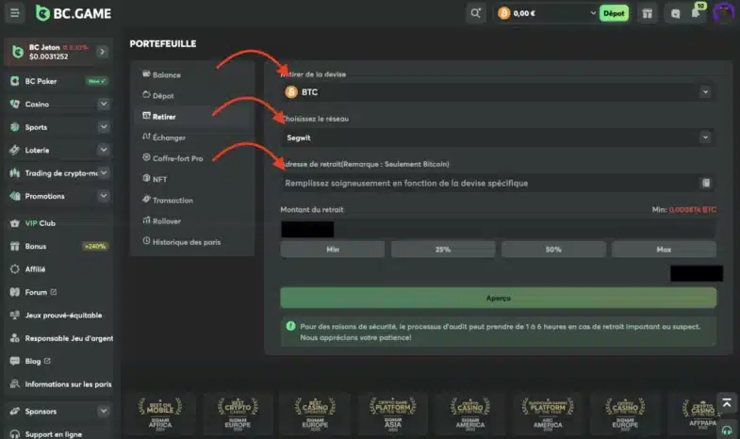Screen dimensions: 740x439
Task: Click the Casino cards icon
Action: (15, 105)
